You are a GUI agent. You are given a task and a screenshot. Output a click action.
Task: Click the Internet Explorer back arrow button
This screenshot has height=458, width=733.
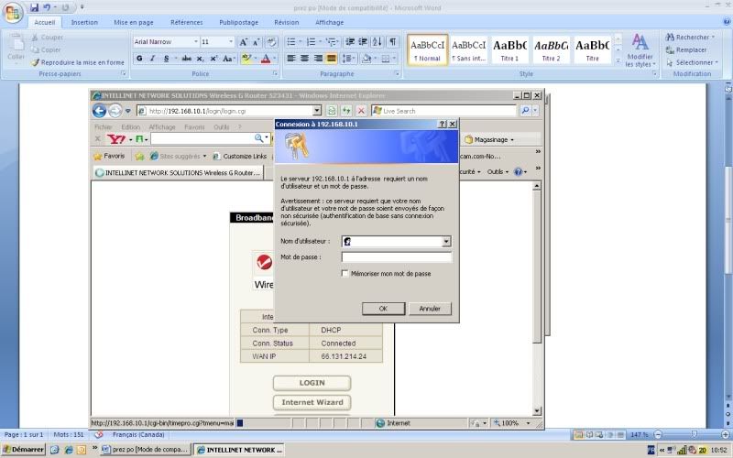coord(100,111)
